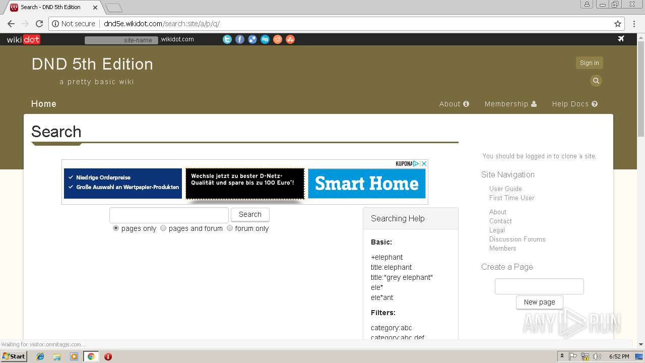Share the site on Digg
This screenshot has height=363, width=645.
point(265,39)
